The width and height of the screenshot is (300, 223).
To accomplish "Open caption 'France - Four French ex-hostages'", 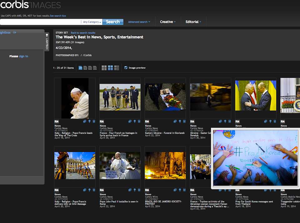I will coord(118,134).
